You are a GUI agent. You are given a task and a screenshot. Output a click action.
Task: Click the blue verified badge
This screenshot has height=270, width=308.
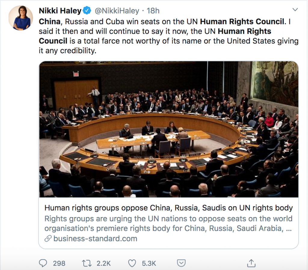click(x=87, y=11)
